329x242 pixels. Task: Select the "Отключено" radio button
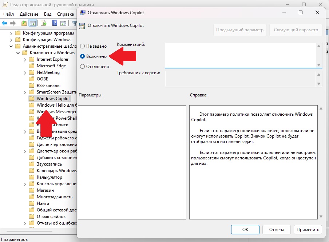83,67
